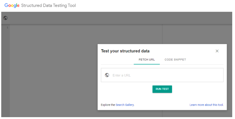
Task: Switch to the FETCH URL tab
Action: pyautogui.click(x=147, y=59)
